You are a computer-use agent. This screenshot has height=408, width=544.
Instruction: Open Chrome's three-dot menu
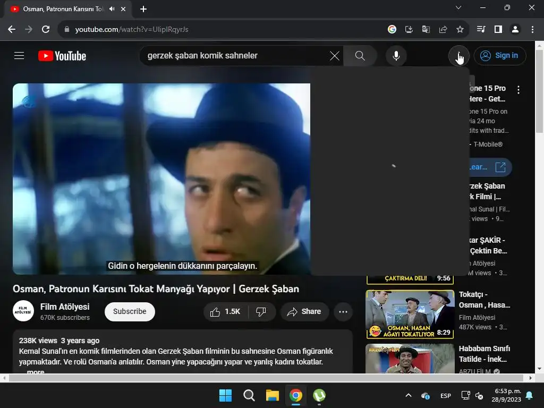coord(532,30)
